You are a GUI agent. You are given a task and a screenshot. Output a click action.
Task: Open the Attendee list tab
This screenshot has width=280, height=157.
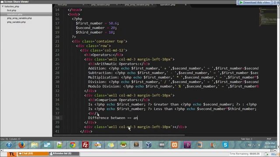[x=64, y=154]
